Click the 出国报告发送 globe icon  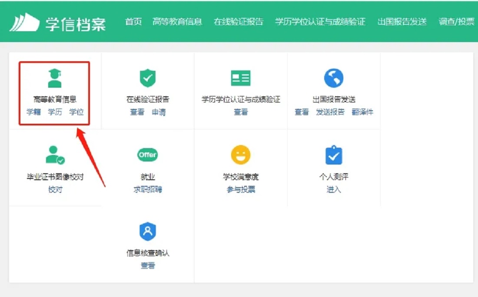333,78
